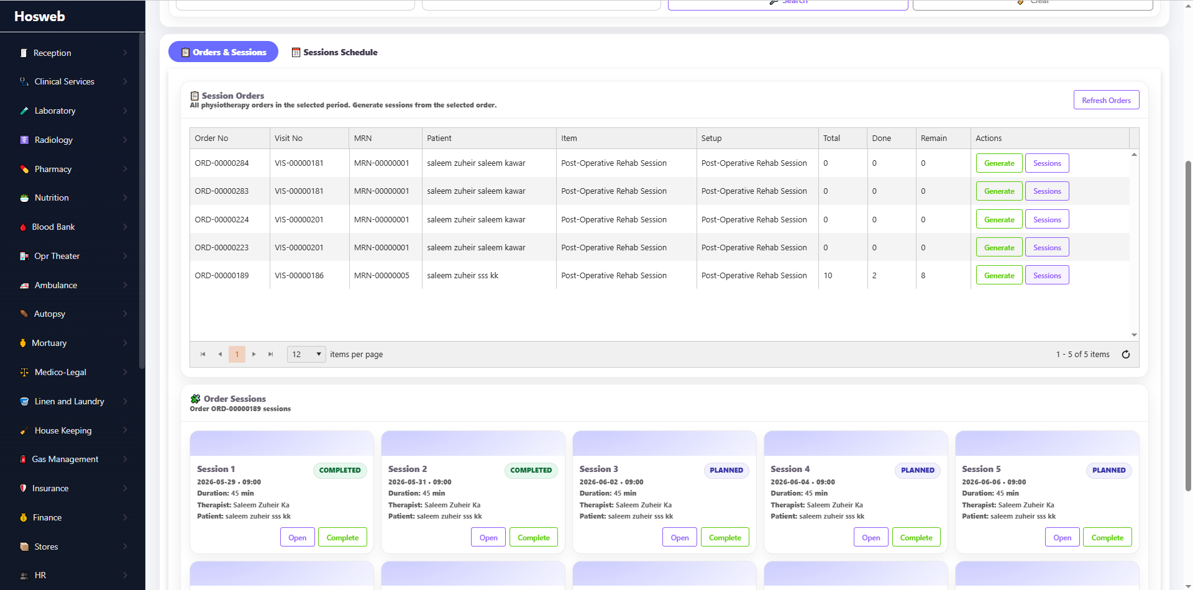Click Refresh Orders button
The height and width of the screenshot is (590, 1193).
1106,101
